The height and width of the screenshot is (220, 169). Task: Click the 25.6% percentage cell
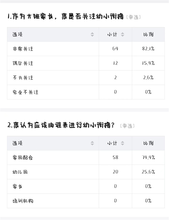(x=148, y=172)
